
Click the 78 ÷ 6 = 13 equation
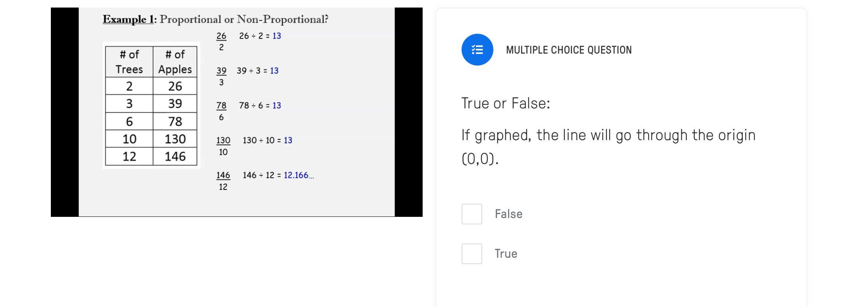click(x=260, y=105)
